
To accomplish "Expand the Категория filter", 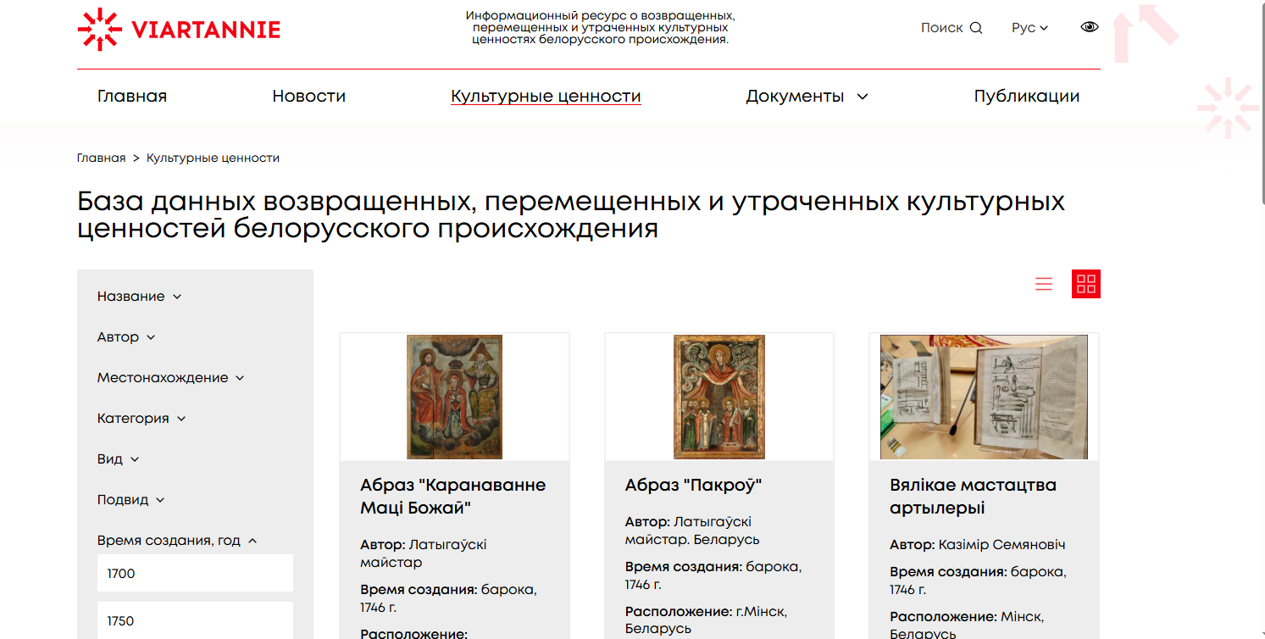I will (x=141, y=419).
